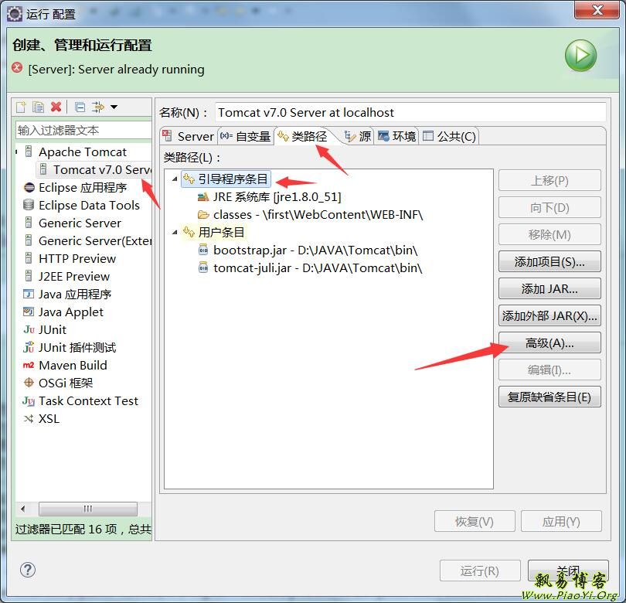Select JRE 系统库 [jre1.8.0_51] entry
Image resolution: width=626 pixels, height=603 pixels.
pyautogui.click(x=270, y=197)
